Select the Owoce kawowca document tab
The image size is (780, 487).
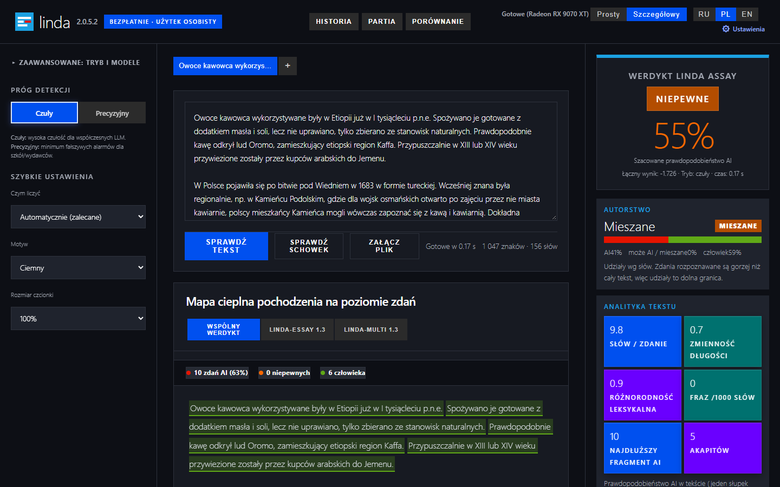tap(225, 66)
